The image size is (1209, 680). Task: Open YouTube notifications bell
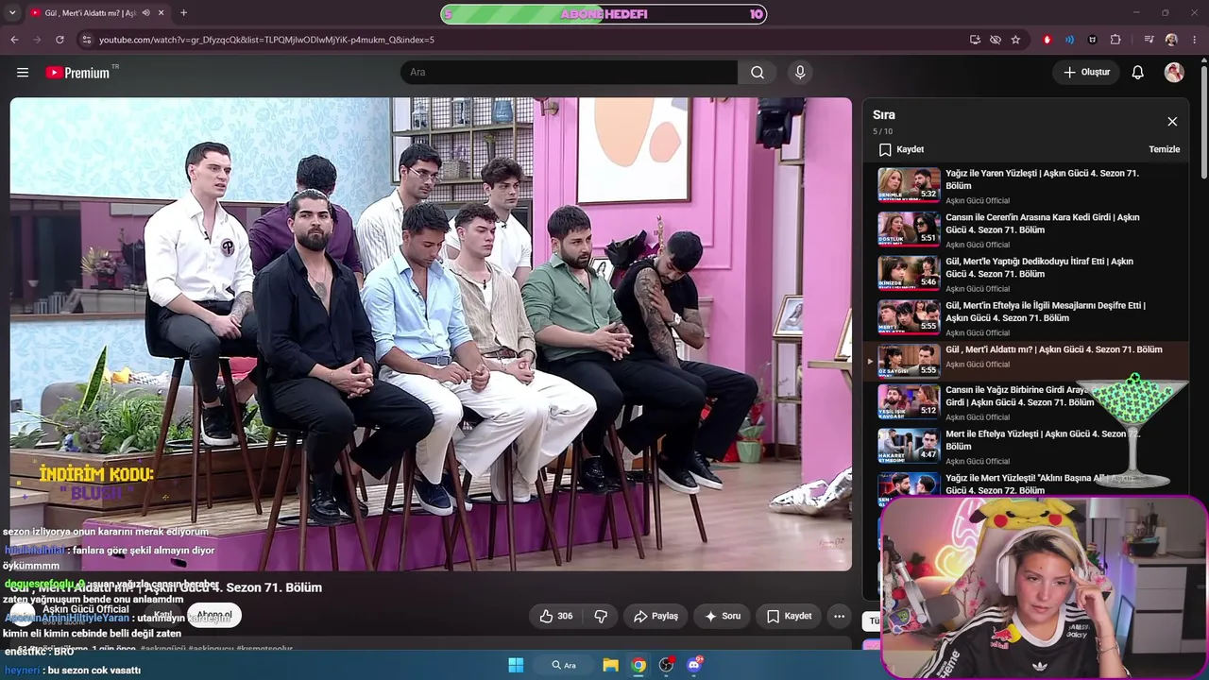(x=1138, y=73)
